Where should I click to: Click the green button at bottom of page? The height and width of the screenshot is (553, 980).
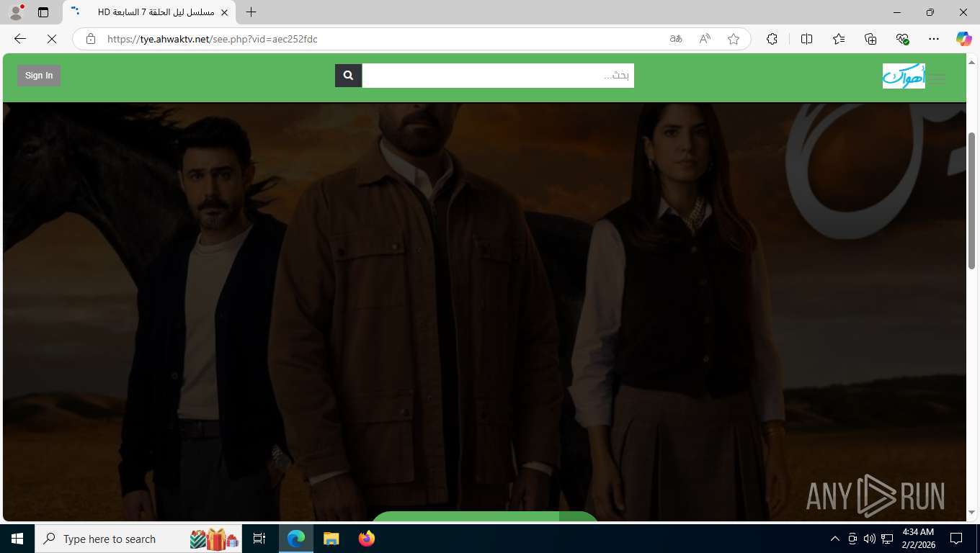pos(484,516)
